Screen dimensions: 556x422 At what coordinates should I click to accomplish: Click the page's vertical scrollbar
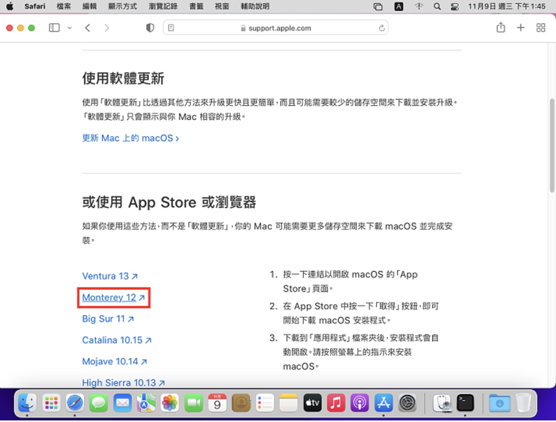(x=552, y=146)
